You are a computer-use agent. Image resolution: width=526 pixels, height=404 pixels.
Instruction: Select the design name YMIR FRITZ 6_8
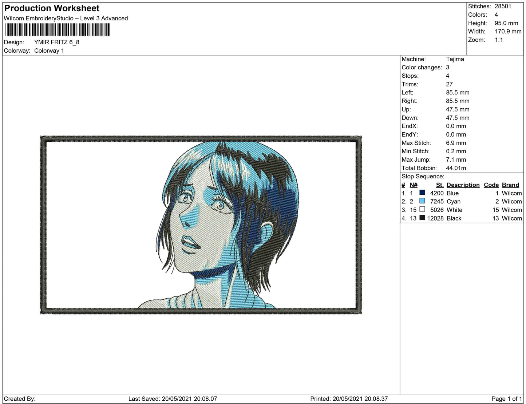point(57,42)
